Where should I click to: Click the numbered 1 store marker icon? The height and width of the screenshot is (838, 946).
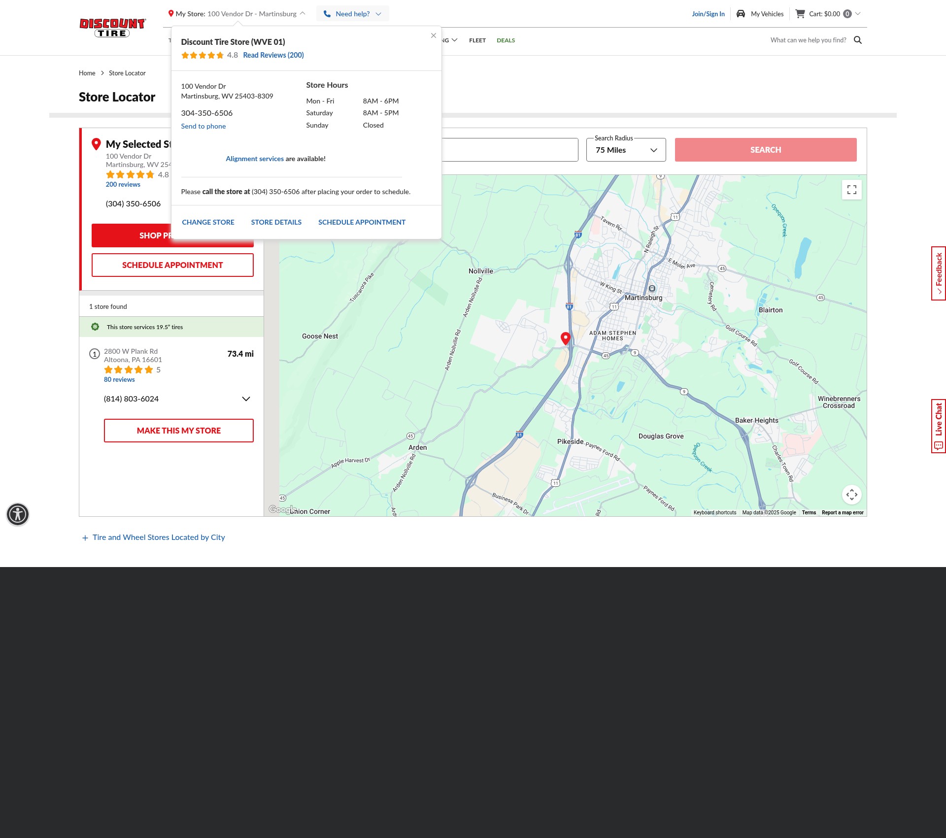pos(95,354)
